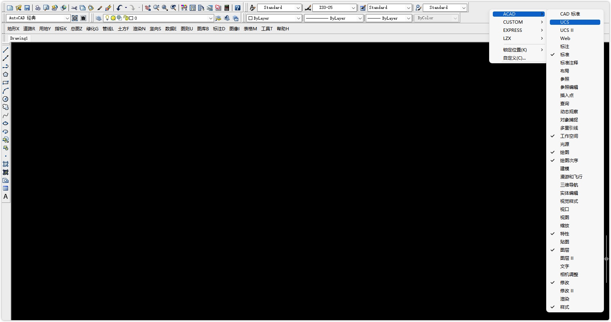Select the Table draw tool
The height and width of the screenshot is (322, 611).
tap(6, 188)
